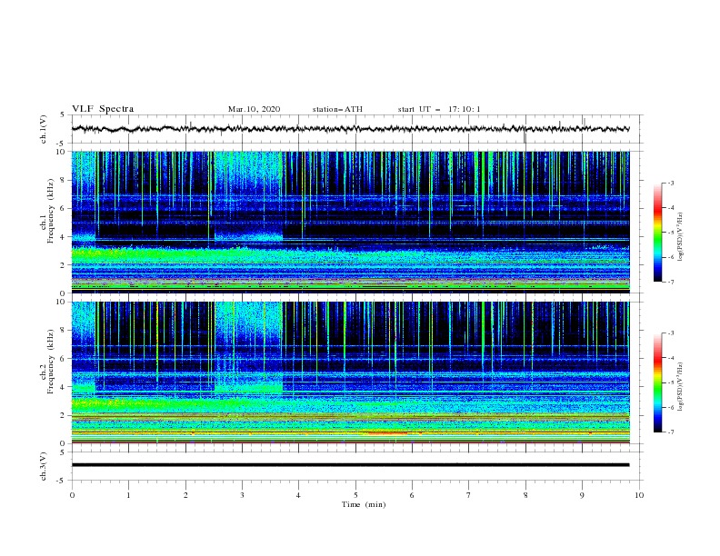Viewport: 720px width, 556px height.
Task: Click the ch.1 waveform trace
Action: 350,129
